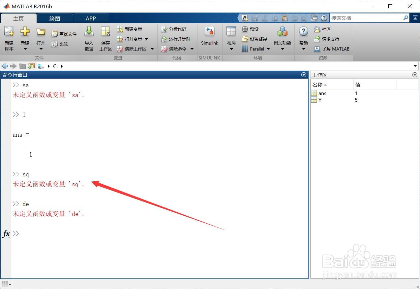Switch to the APP tab

coord(91,18)
